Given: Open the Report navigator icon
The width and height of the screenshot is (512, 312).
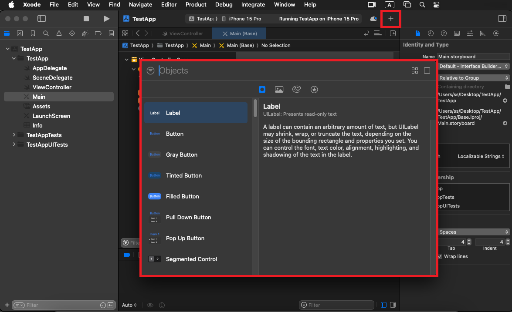Looking at the screenshot, I should [112, 33].
